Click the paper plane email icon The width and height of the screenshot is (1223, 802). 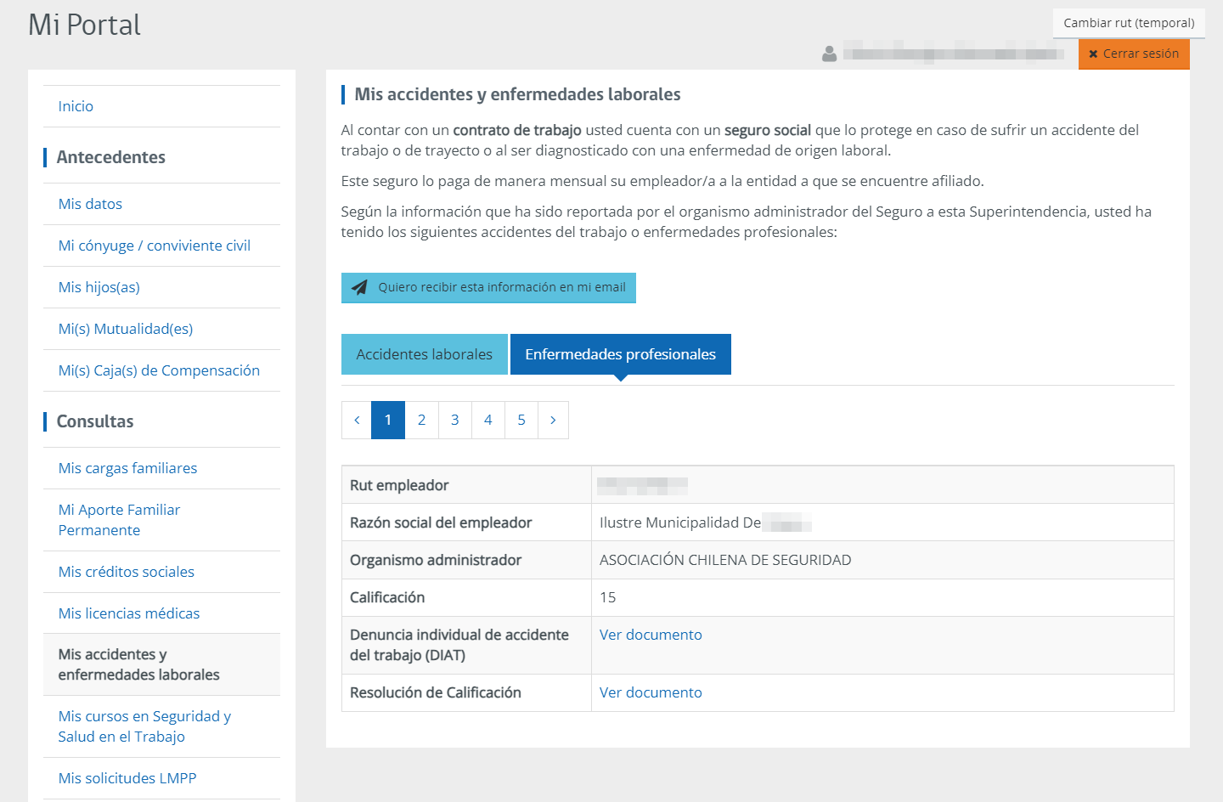pos(359,287)
